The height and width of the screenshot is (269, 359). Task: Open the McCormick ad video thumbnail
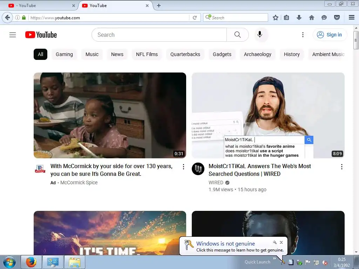click(110, 115)
